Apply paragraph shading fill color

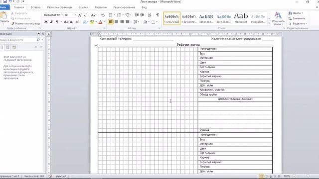145,22
